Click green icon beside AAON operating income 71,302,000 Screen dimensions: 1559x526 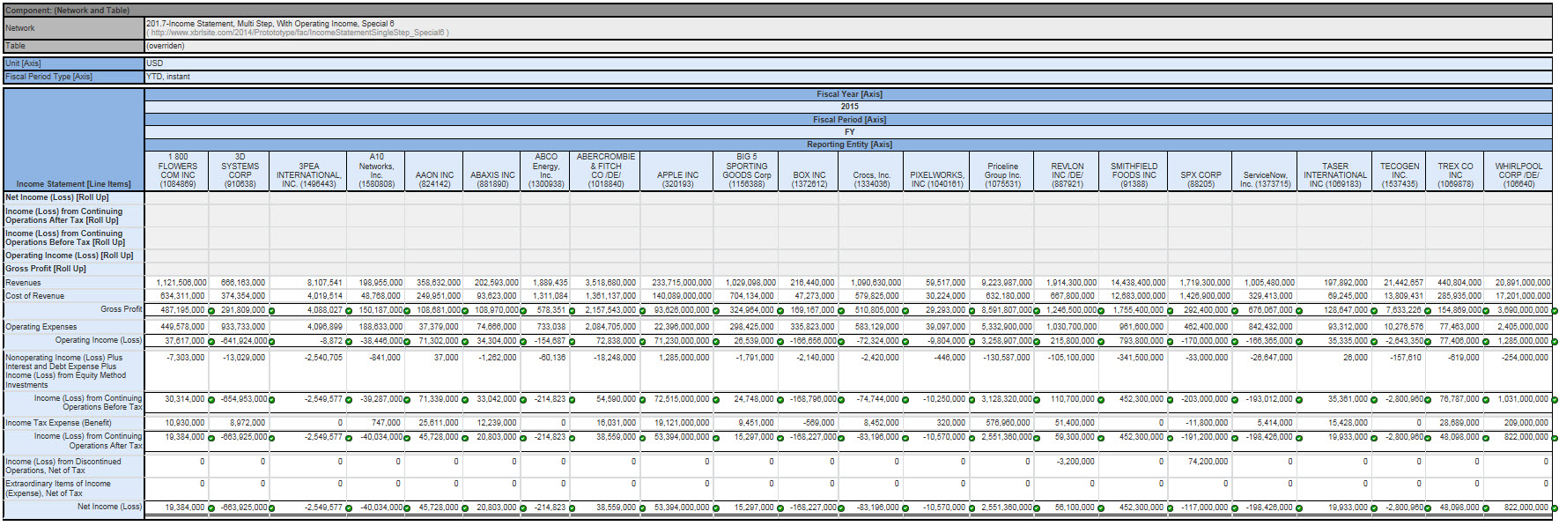(465, 342)
